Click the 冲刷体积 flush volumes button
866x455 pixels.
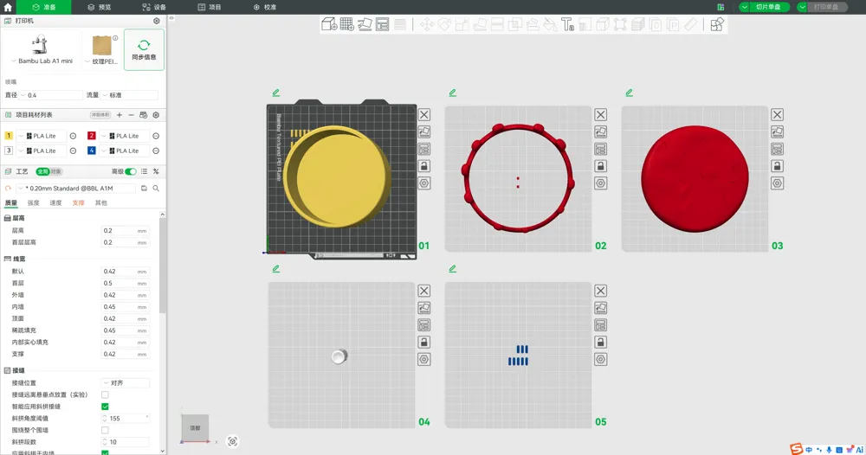(x=100, y=115)
